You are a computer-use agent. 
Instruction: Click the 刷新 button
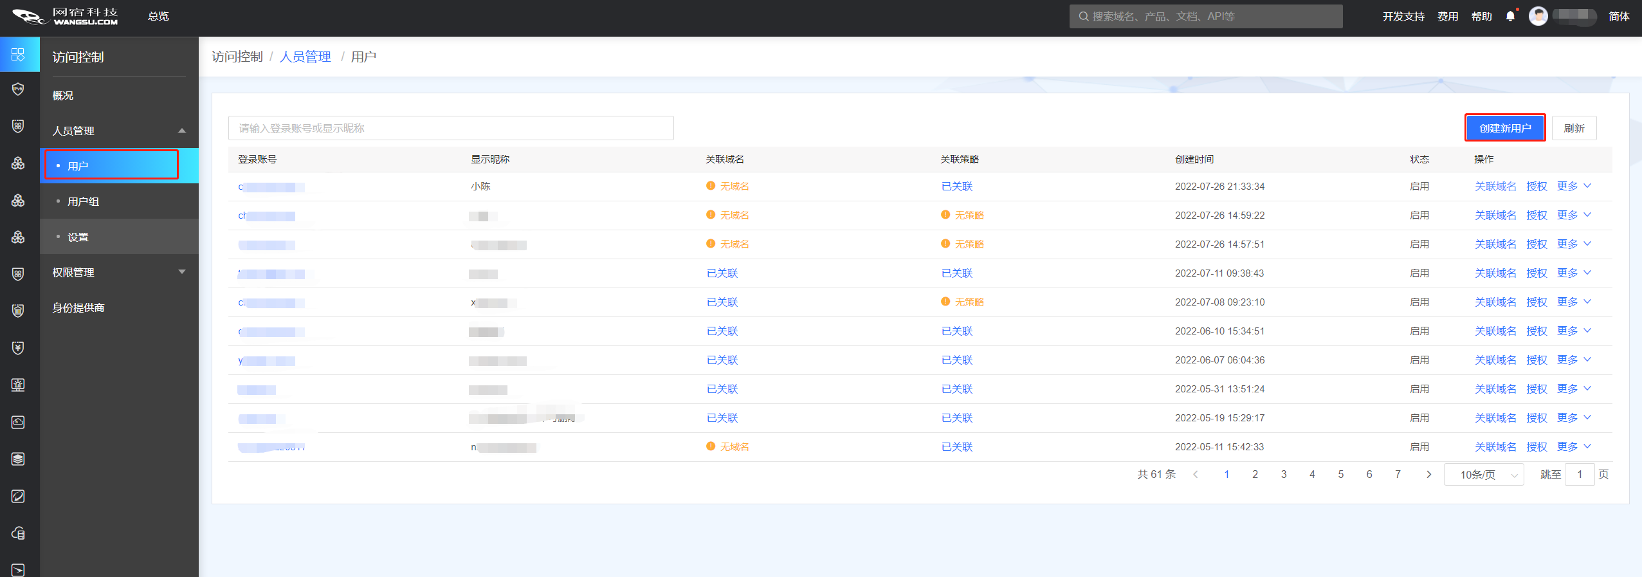(1573, 128)
